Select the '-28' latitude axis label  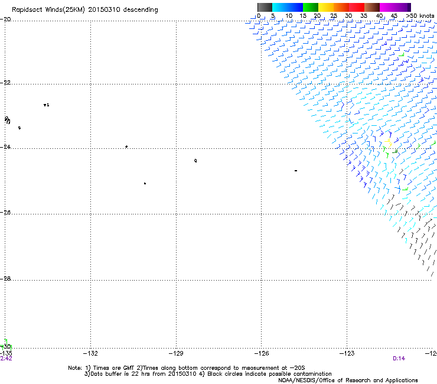pyautogui.click(x=5, y=279)
